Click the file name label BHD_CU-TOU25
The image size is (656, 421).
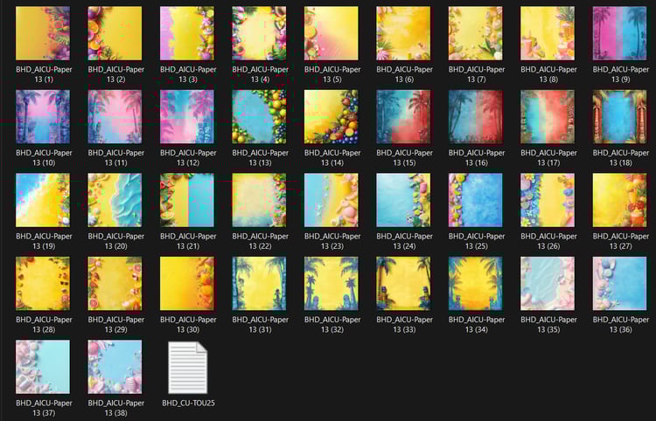188,403
